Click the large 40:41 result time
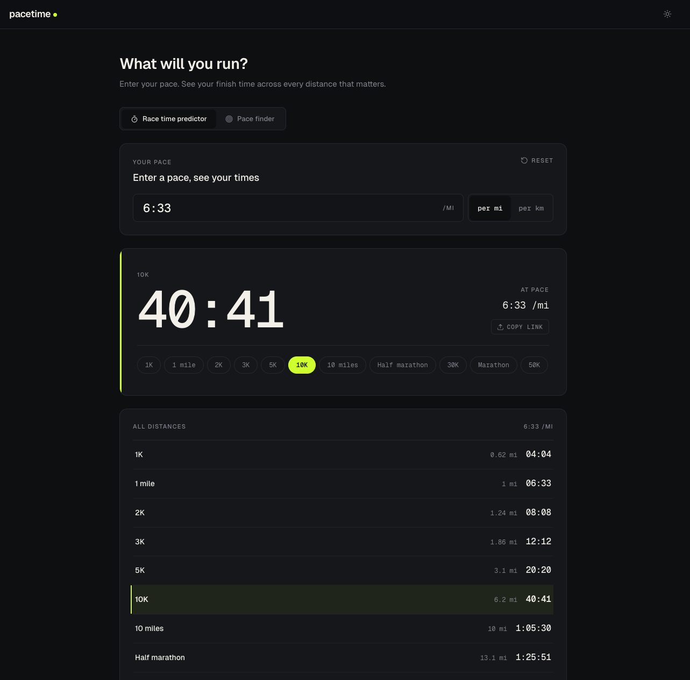 point(211,309)
